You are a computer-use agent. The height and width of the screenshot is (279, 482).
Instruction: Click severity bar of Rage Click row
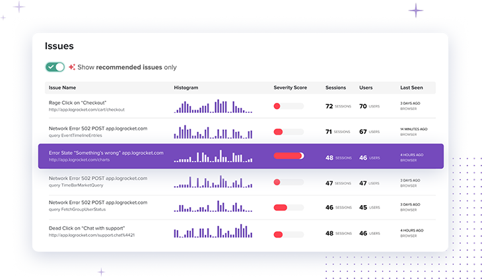click(289, 106)
